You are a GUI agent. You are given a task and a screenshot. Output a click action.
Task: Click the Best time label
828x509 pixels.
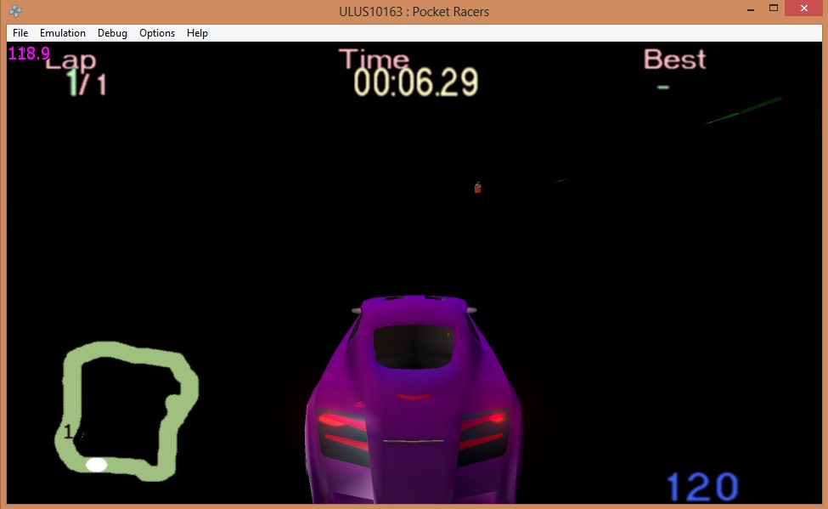point(674,59)
